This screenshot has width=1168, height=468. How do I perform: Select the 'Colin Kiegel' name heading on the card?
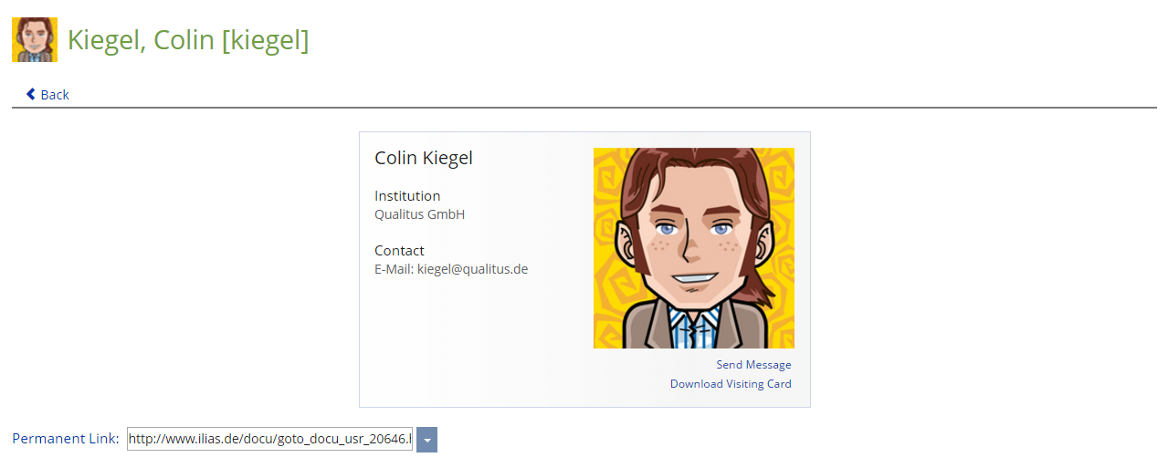424,158
